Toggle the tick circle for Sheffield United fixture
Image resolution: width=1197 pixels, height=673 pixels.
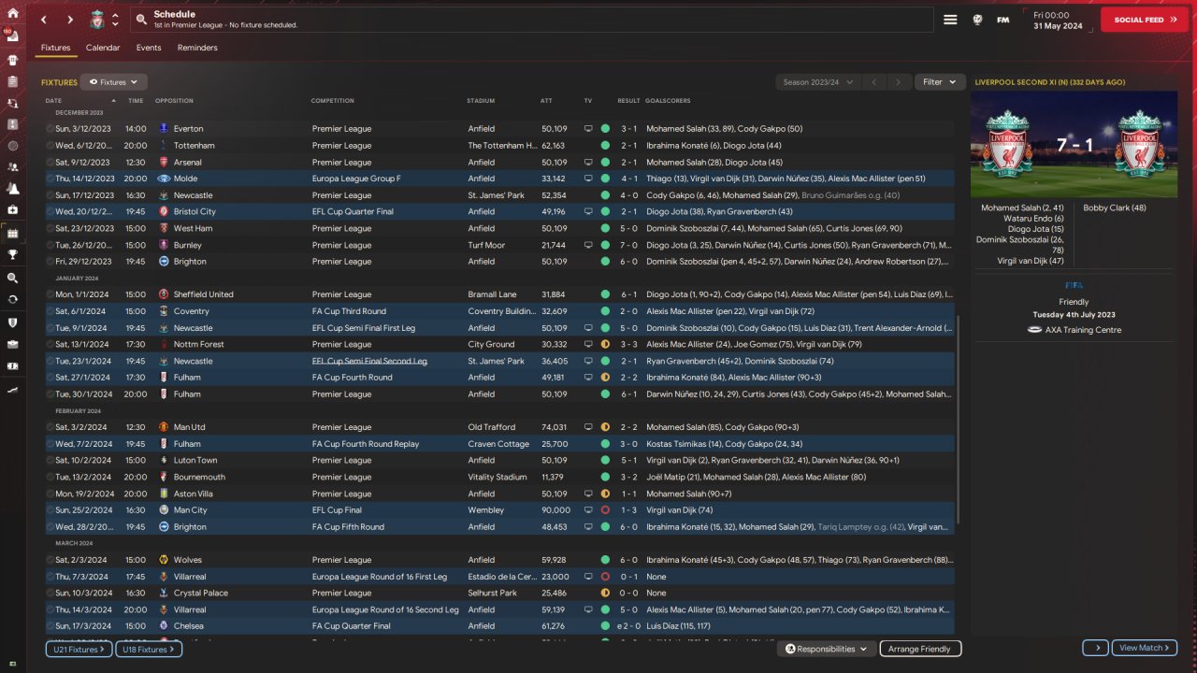coord(50,294)
